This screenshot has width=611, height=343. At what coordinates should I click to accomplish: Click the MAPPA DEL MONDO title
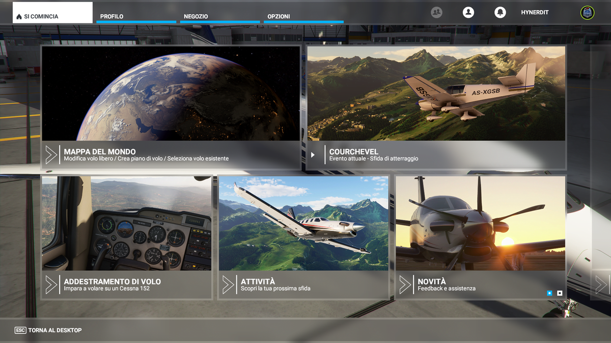tap(100, 151)
